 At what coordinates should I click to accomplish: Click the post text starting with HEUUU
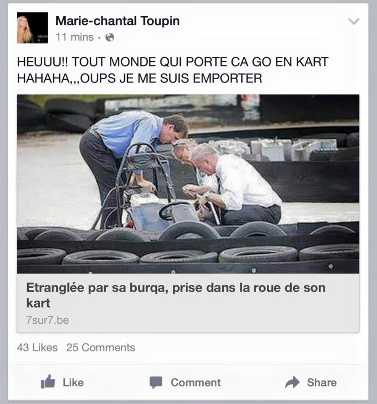[x=172, y=70]
